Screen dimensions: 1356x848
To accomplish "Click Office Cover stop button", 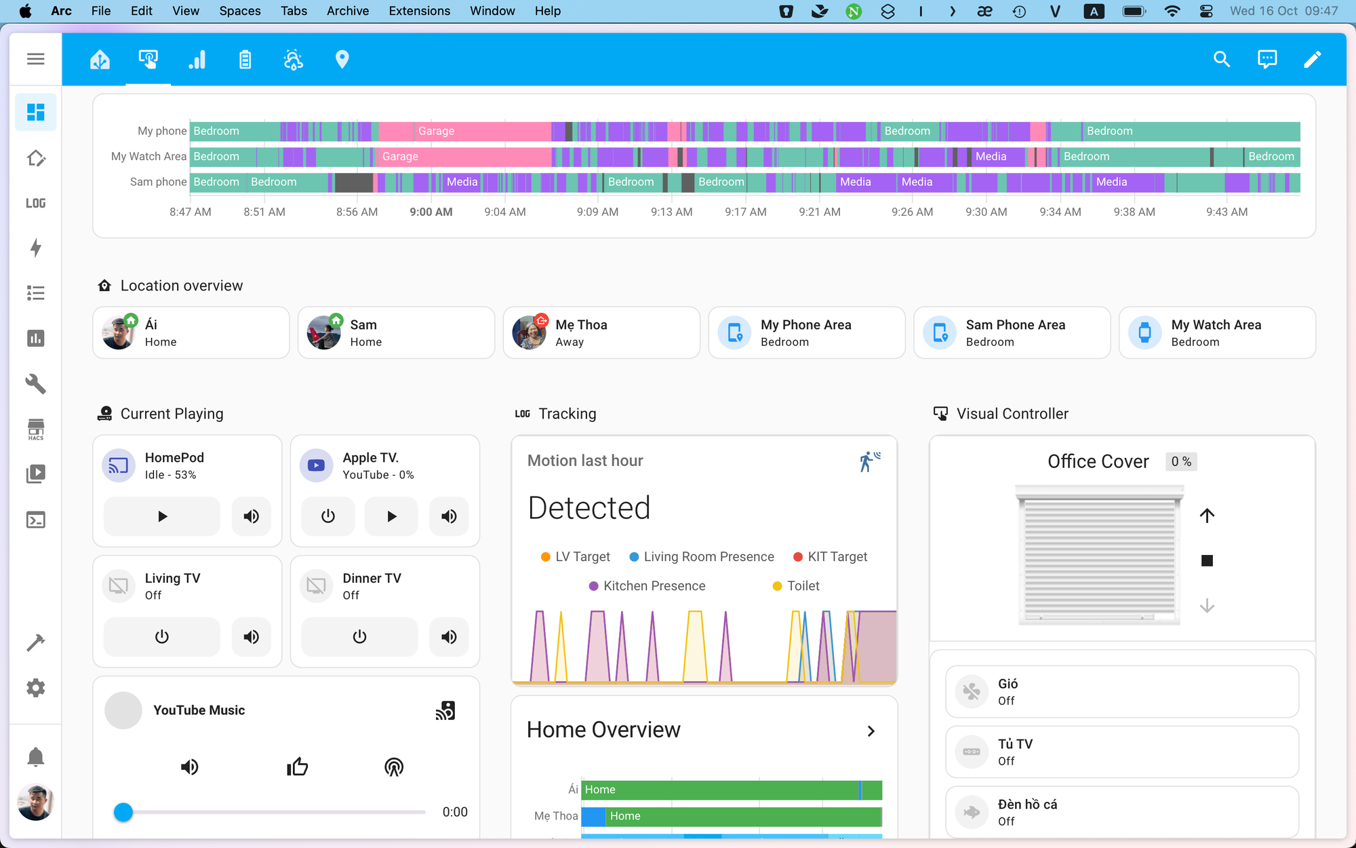I will (1207, 560).
